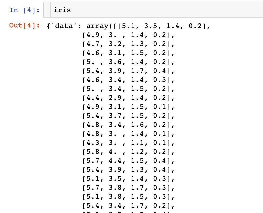Click the row [5.7, 3.8, 1.7, 0.3]
Screen dimensions: 263x213
[x=128, y=188]
